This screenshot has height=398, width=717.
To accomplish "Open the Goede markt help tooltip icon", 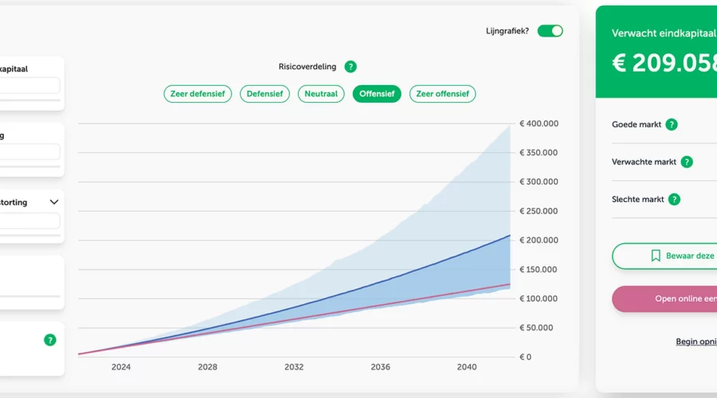I will [672, 124].
